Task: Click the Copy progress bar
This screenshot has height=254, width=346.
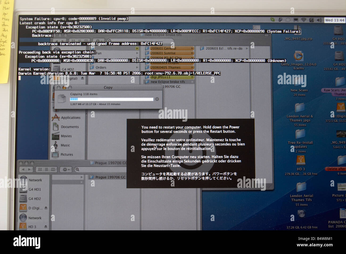Action: (112, 99)
